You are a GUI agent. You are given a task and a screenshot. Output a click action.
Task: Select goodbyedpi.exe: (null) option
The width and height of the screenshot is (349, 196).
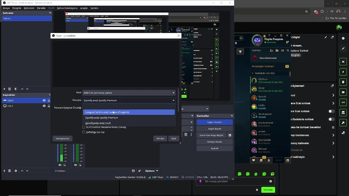[129, 123]
